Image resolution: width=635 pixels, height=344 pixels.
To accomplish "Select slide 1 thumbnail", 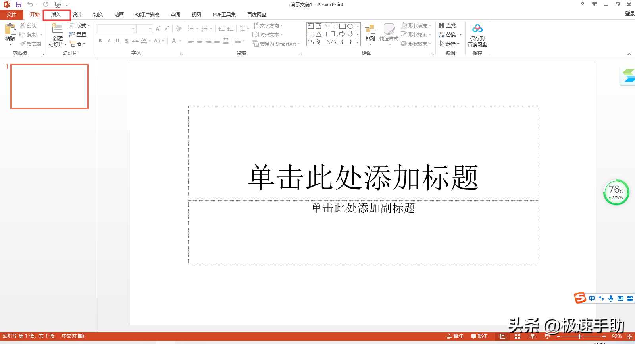I will (x=49, y=86).
